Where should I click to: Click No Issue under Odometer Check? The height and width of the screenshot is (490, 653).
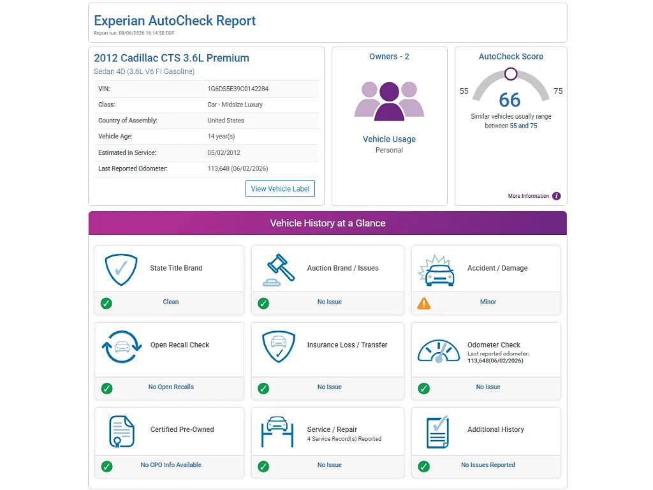pos(488,387)
